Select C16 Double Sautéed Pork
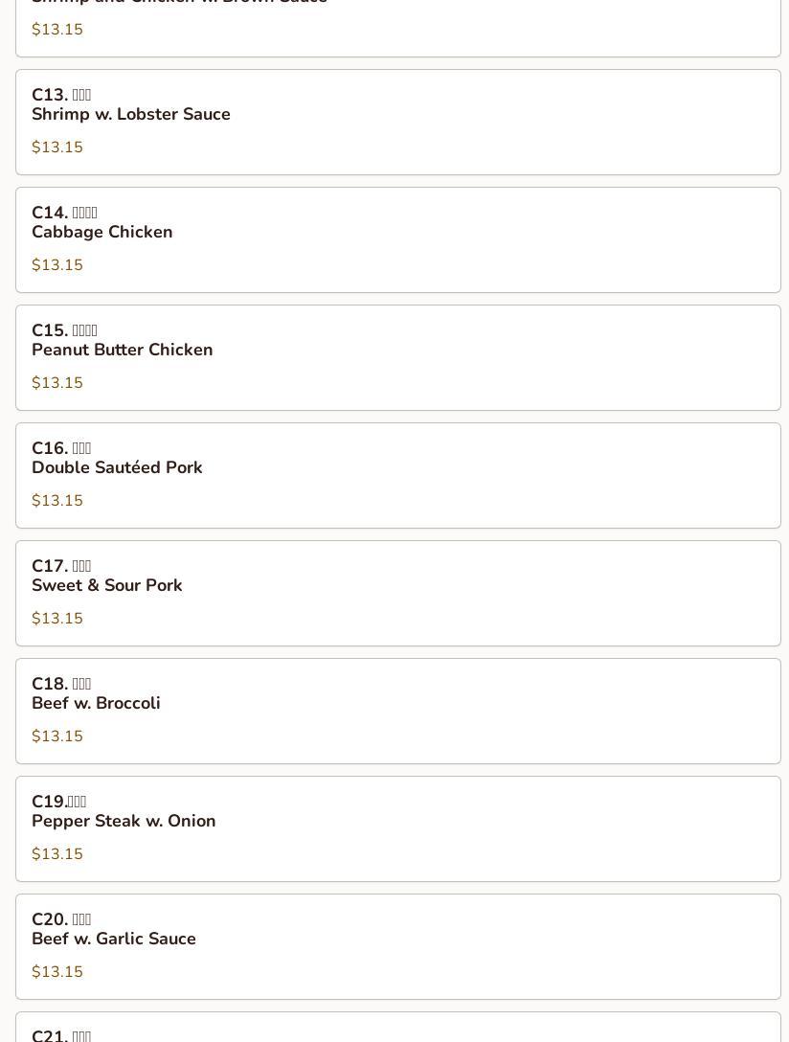Image resolution: width=789 pixels, height=1042 pixels. click(397, 475)
